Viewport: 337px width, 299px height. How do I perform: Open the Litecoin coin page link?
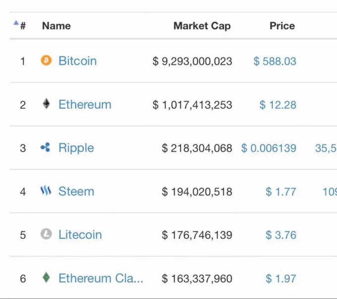point(80,235)
